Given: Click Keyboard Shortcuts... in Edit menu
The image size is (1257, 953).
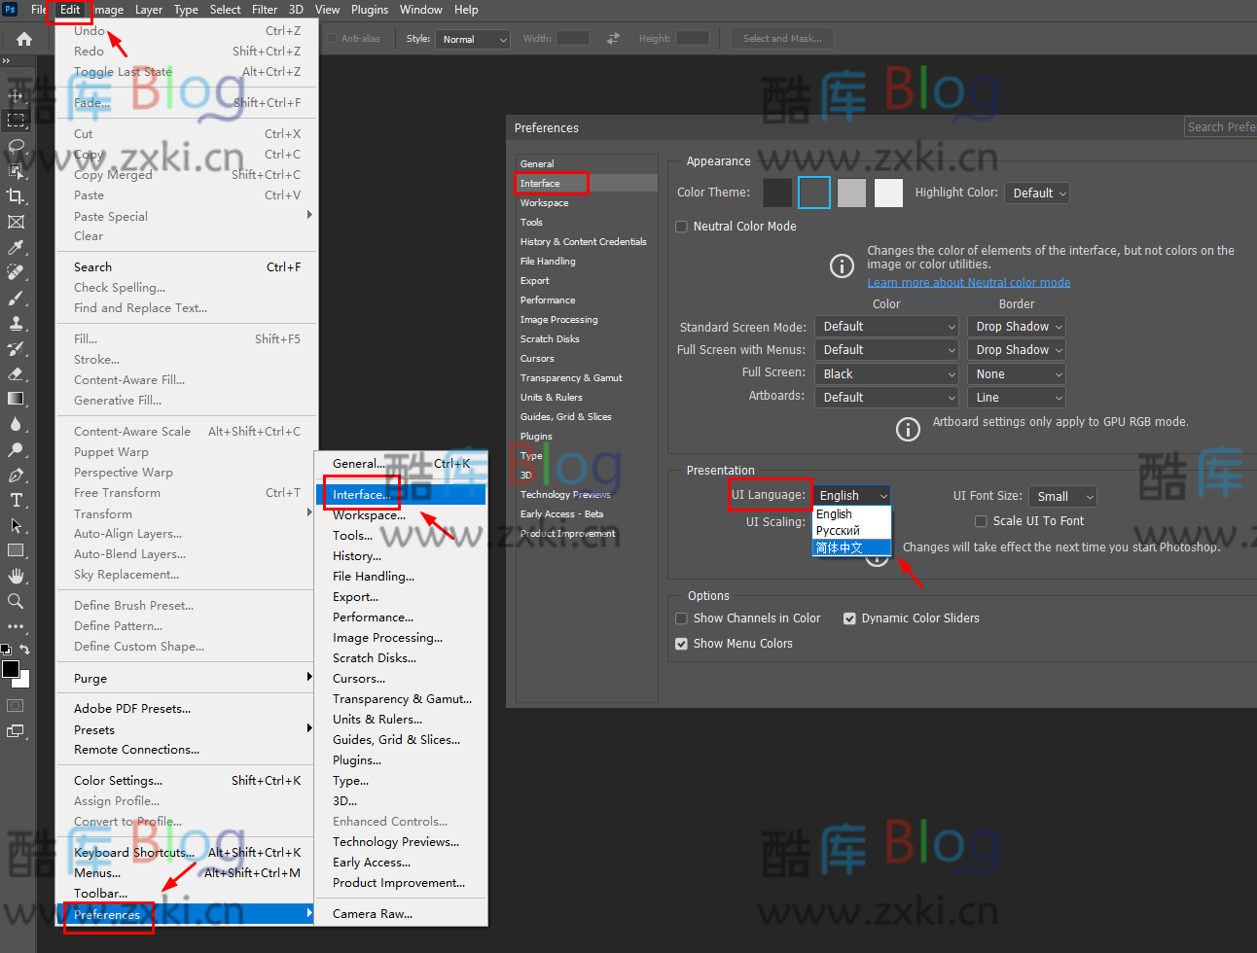Looking at the screenshot, I should click(133, 853).
